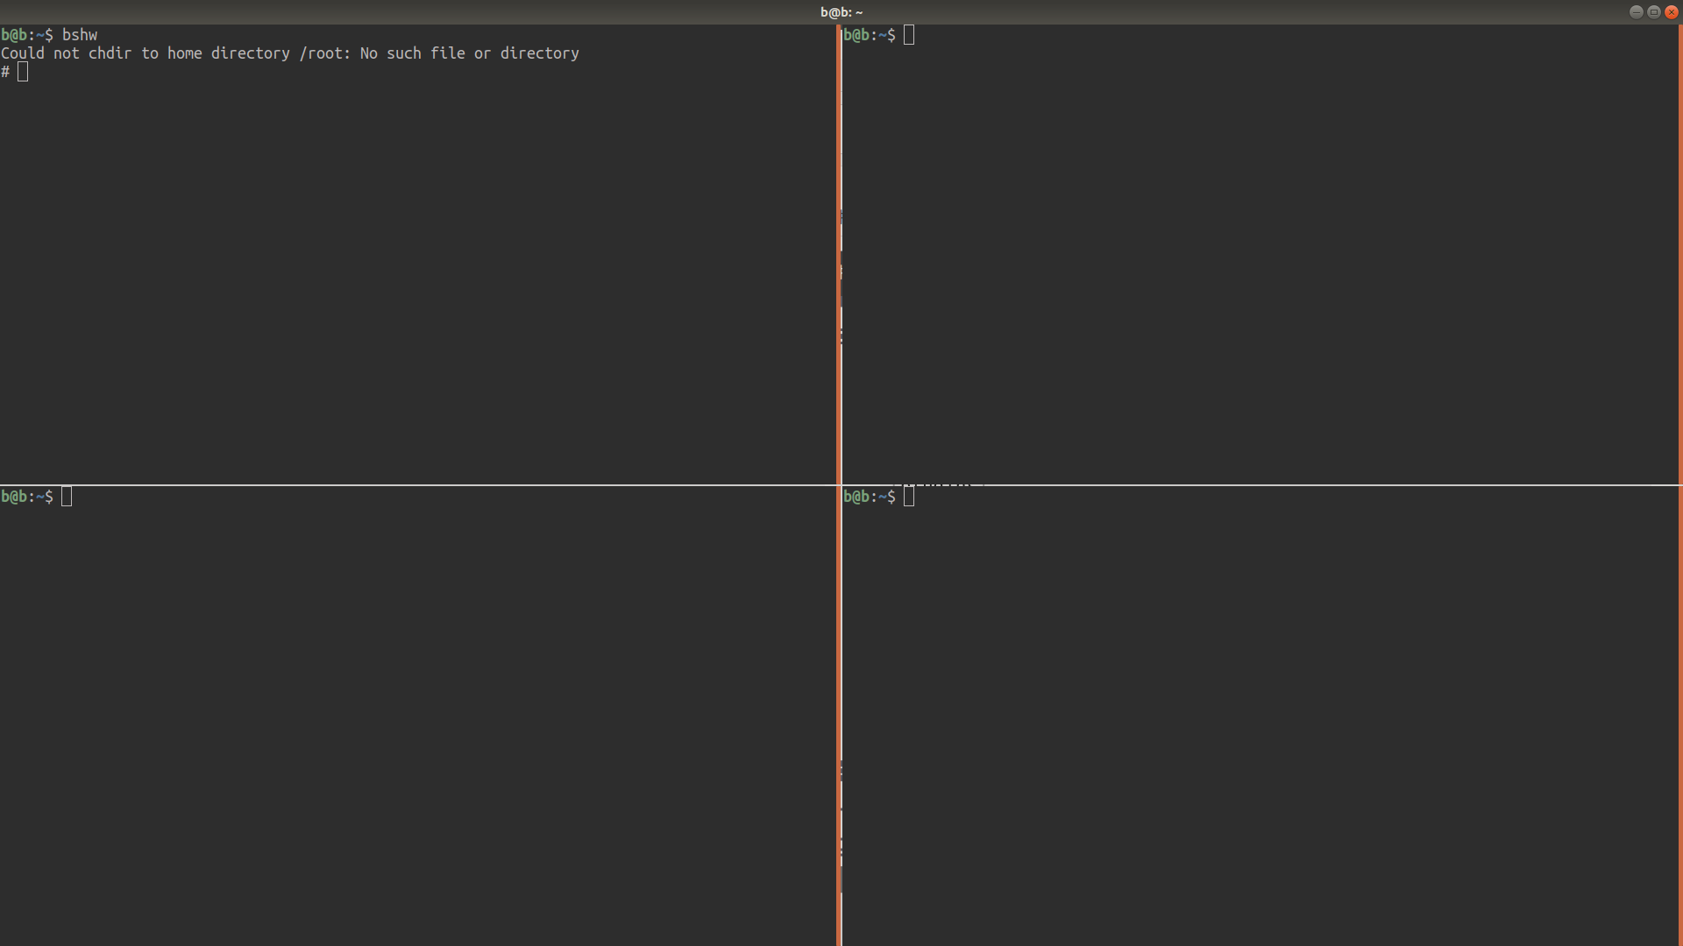This screenshot has width=1683, height=946.
Task: Click the terminal title text b@b: ~
Action: (841, 11)
